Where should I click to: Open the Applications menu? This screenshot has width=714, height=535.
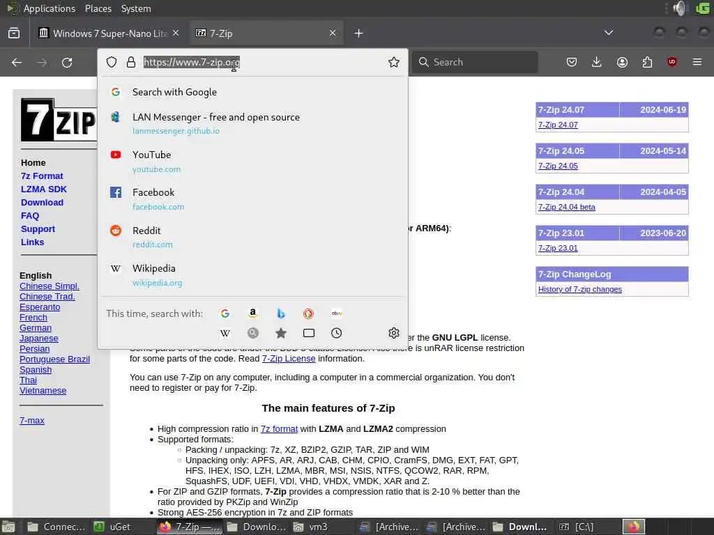[x=50, y=8]
